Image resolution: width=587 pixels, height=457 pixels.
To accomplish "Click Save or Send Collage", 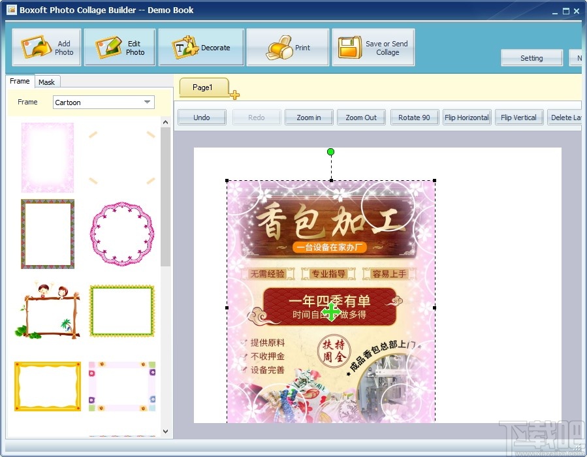I will pyautogui.click(x=373, y=46).
